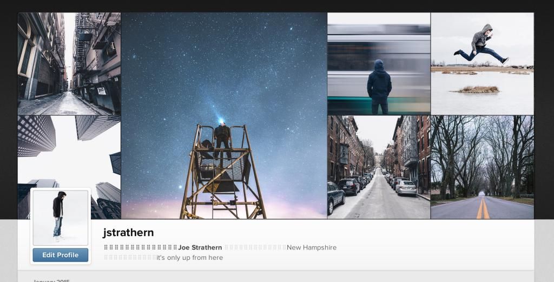Screen dimensions: 554x282
Task: Open the tree-lined road photo
Action: [x=482, y=167]
